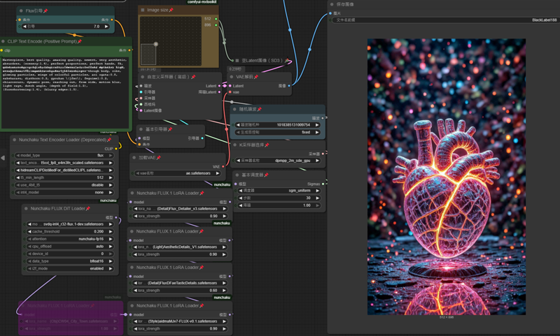The image size is (560, 336).
Task: Collapse the 保存图像 node using its title dot
Action: [x=331, y=4]
